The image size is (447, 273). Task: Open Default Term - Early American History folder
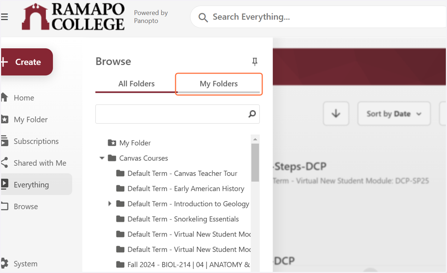pyautogui.click(x=186, y=189)
